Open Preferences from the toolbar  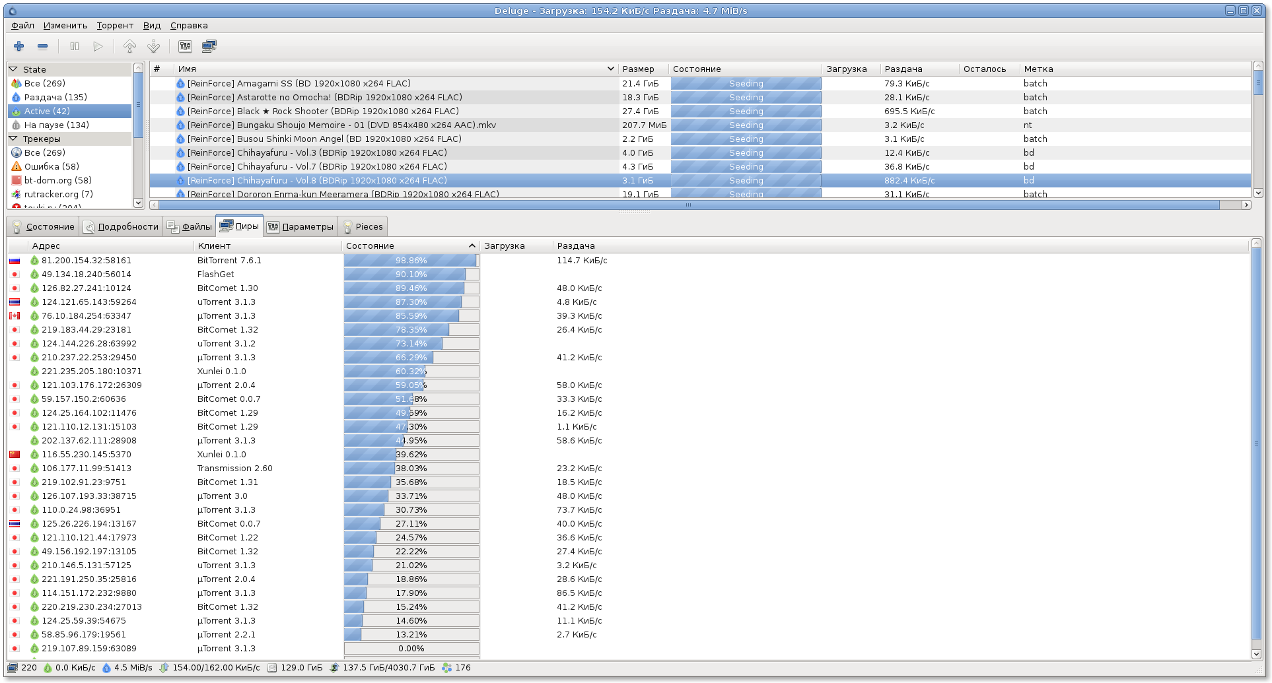186,46
